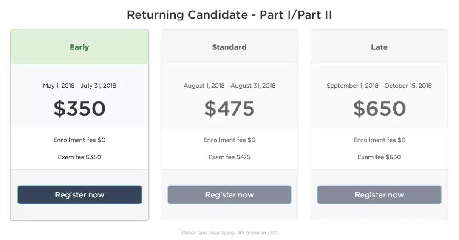Click the Exam fee $350 line
Image resolution: width=459 pixels, height=240 pixels.
(79, 157)
